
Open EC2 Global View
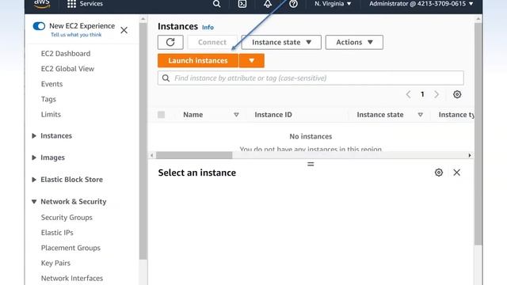(67, 69)
